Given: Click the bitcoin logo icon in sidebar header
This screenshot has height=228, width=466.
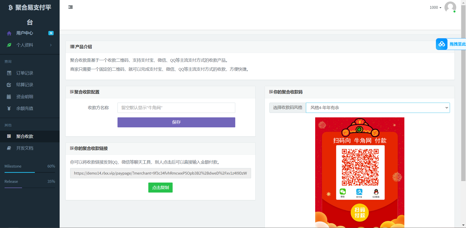Looking at the screenshot, I should pos(11,8).
